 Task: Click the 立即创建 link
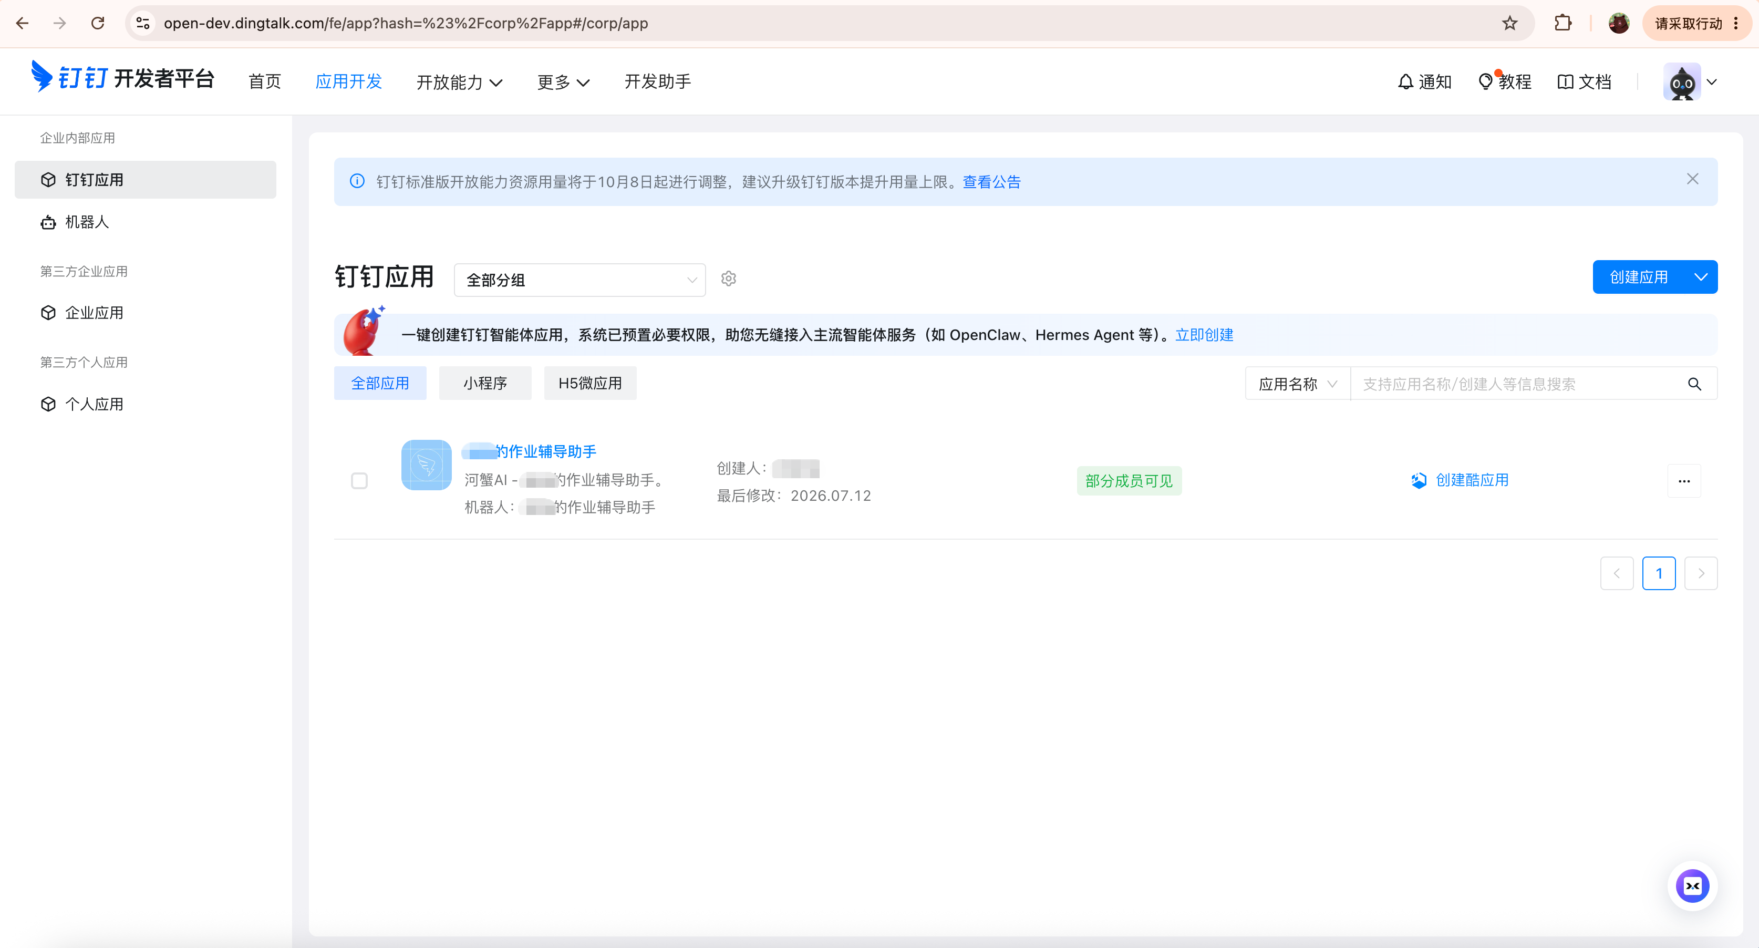pyautogui.click(x=1204, y=335)
